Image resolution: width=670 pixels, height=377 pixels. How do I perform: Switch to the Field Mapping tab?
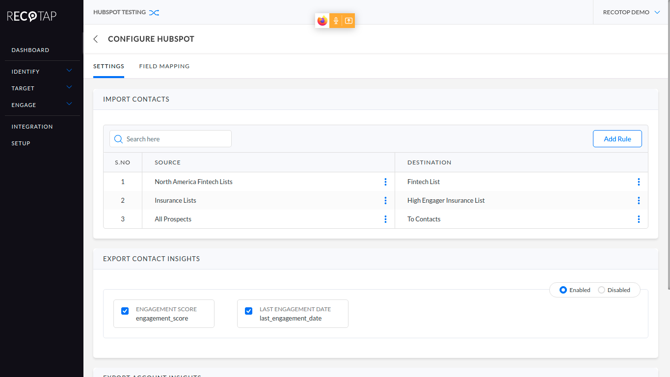tap(164, 66)
